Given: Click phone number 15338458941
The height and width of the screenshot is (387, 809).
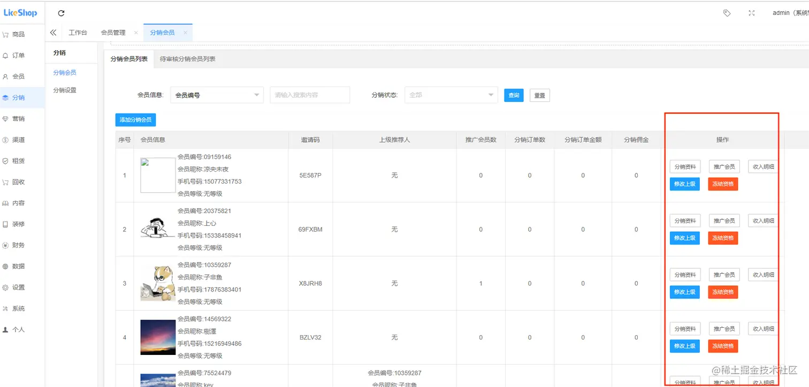Looking at the screenshot, I should [223, 235].
